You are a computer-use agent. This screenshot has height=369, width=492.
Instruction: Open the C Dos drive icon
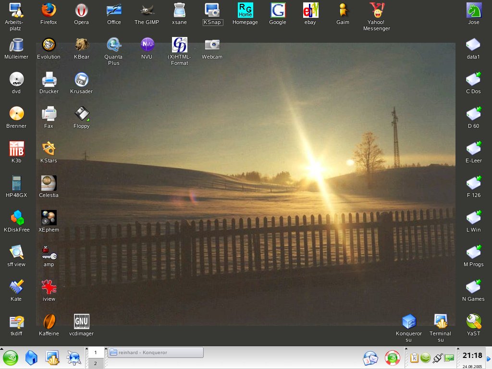tap(474, 80)
